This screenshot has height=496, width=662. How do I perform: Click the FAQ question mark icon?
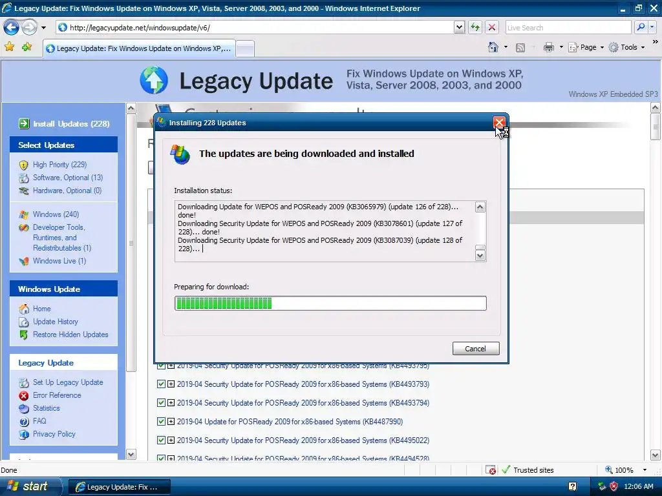pos(24,421)
